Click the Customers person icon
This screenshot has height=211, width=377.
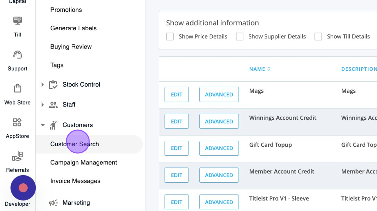click(x=53, y=125)
